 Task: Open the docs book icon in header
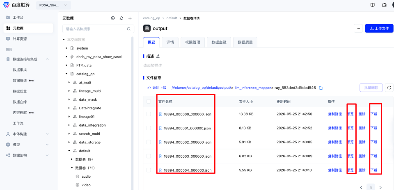(x=373, y=5)
